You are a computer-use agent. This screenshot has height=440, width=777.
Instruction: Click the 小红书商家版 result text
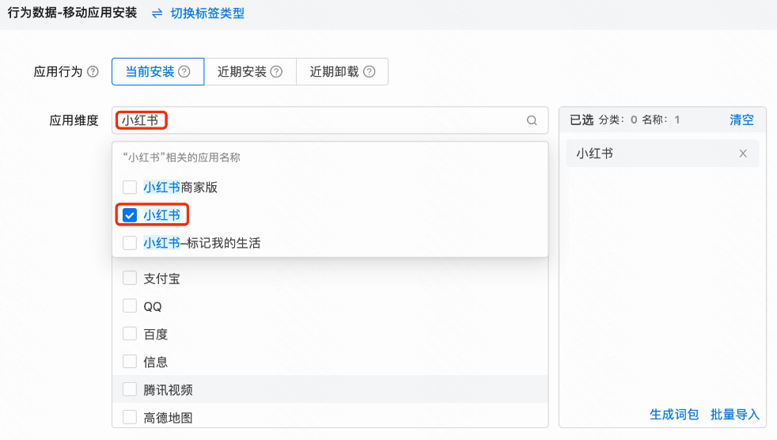180,188
